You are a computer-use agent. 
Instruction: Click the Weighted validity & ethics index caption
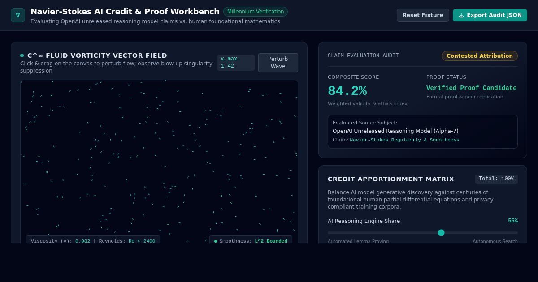(x=368, y=104)
